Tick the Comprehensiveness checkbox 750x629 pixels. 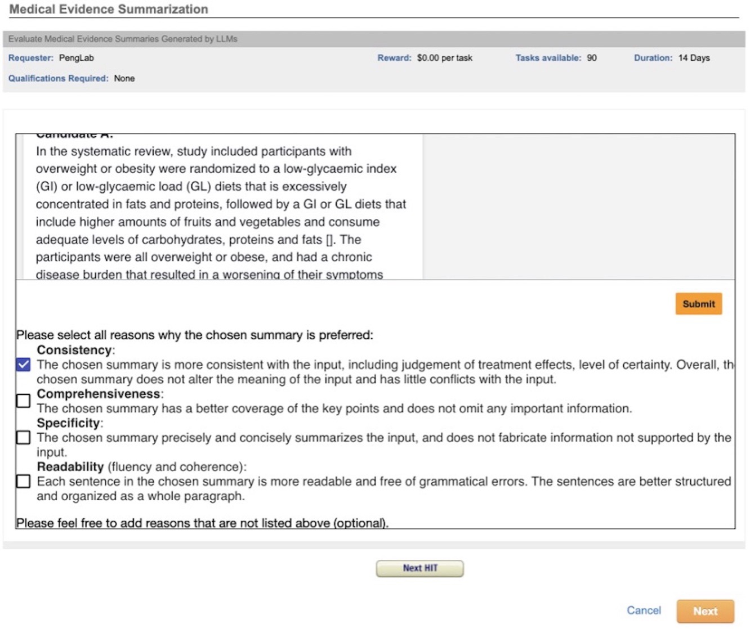[x=23, y=401]
